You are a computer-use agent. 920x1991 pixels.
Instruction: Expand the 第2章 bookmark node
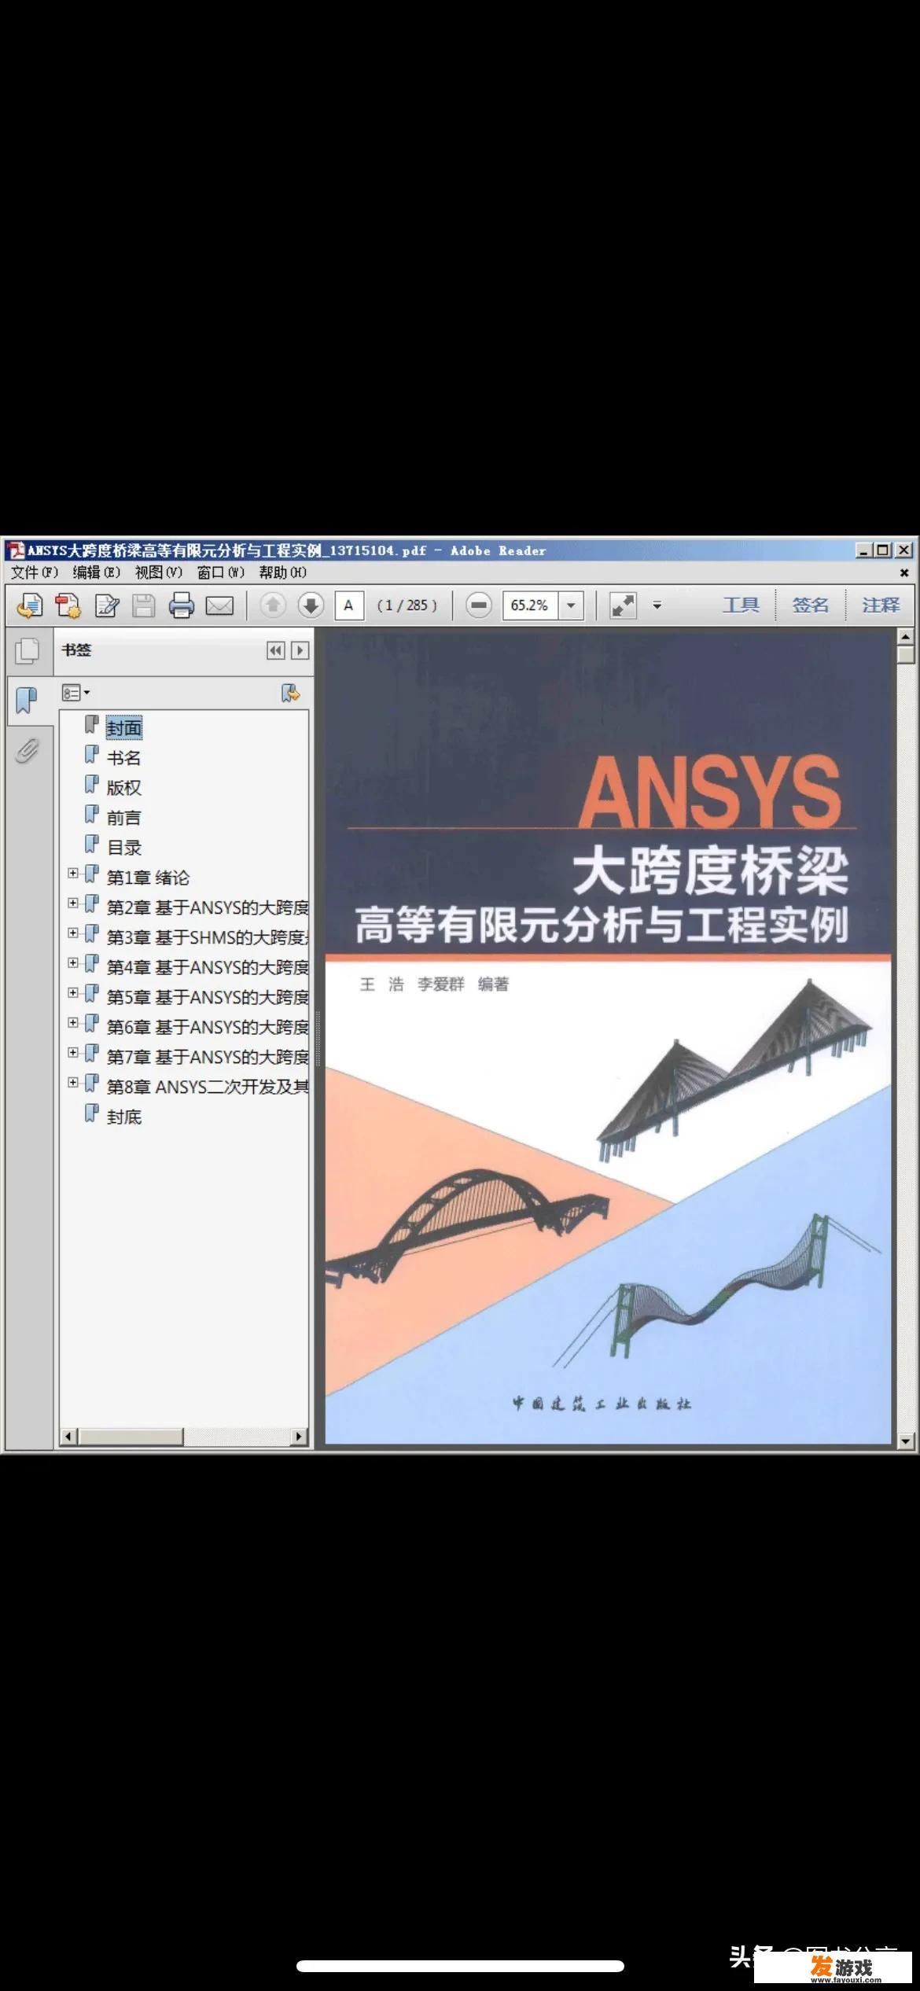(x=72, y=903)
